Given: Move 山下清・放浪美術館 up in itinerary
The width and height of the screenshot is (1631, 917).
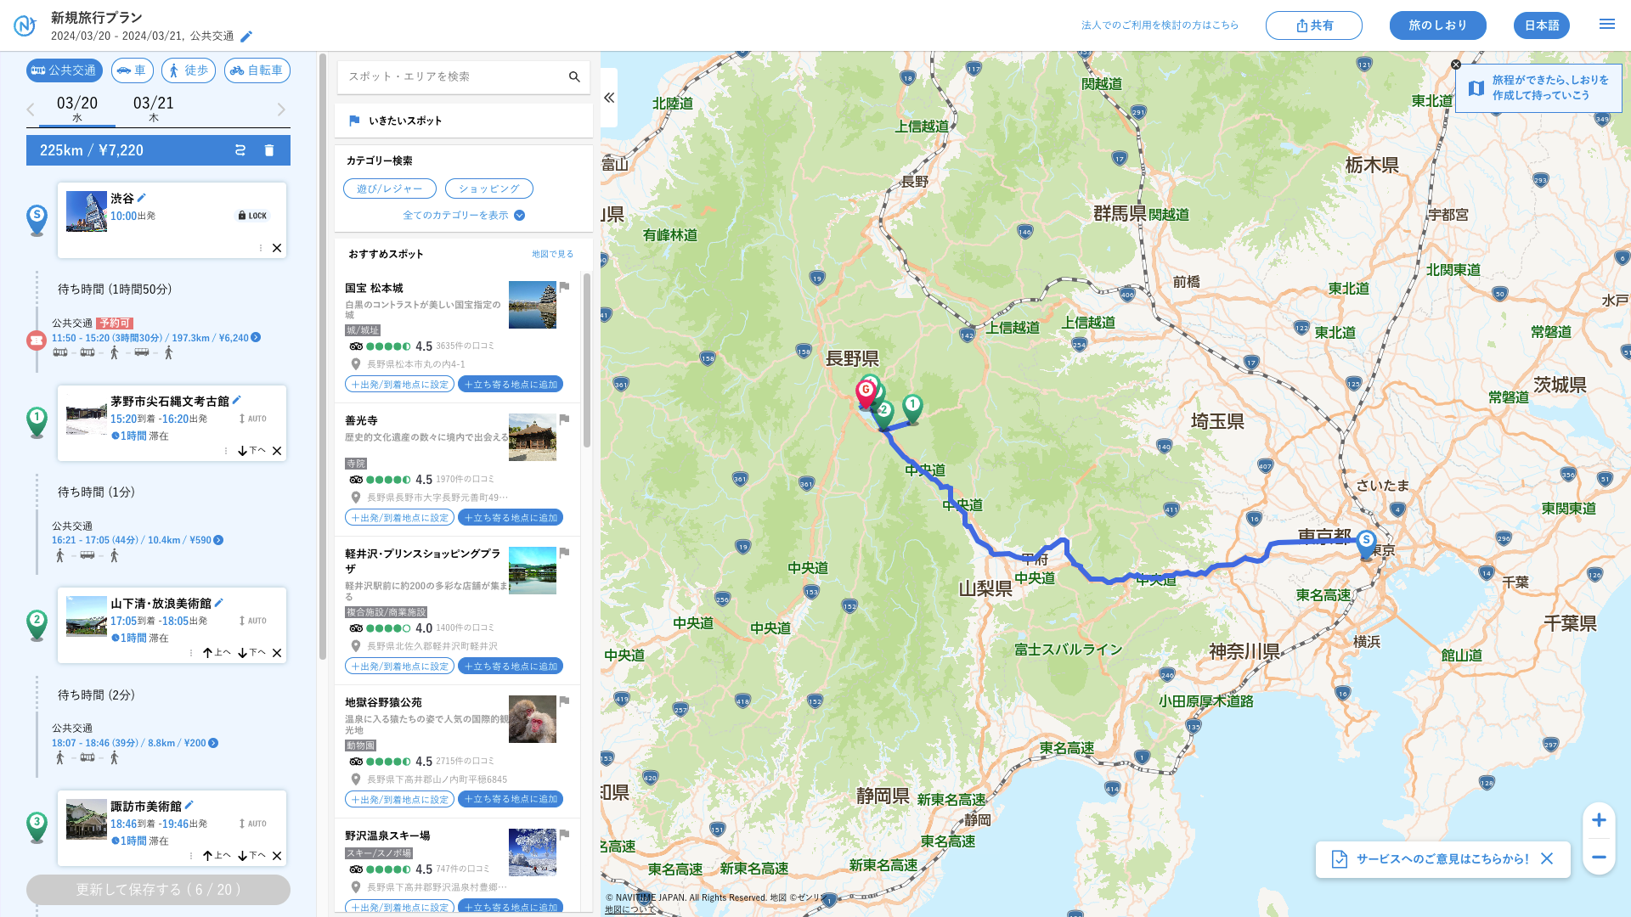Looking at the screenshot, I should pyautogui.click(x=216, y=653).
